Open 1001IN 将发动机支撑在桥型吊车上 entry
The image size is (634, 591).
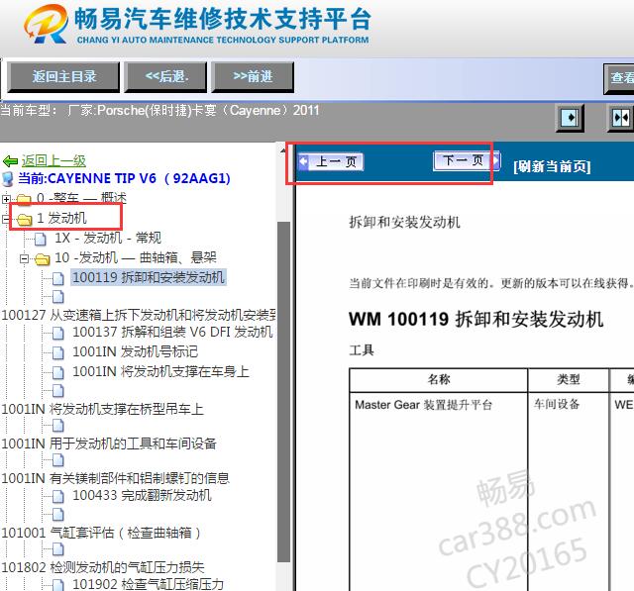[x=102, y=409]
